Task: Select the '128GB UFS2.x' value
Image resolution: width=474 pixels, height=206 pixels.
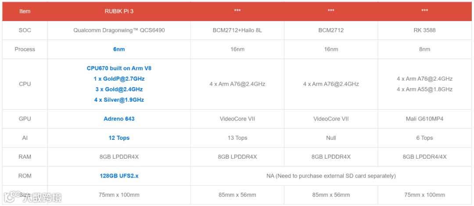Action: [x=119, y=175]
